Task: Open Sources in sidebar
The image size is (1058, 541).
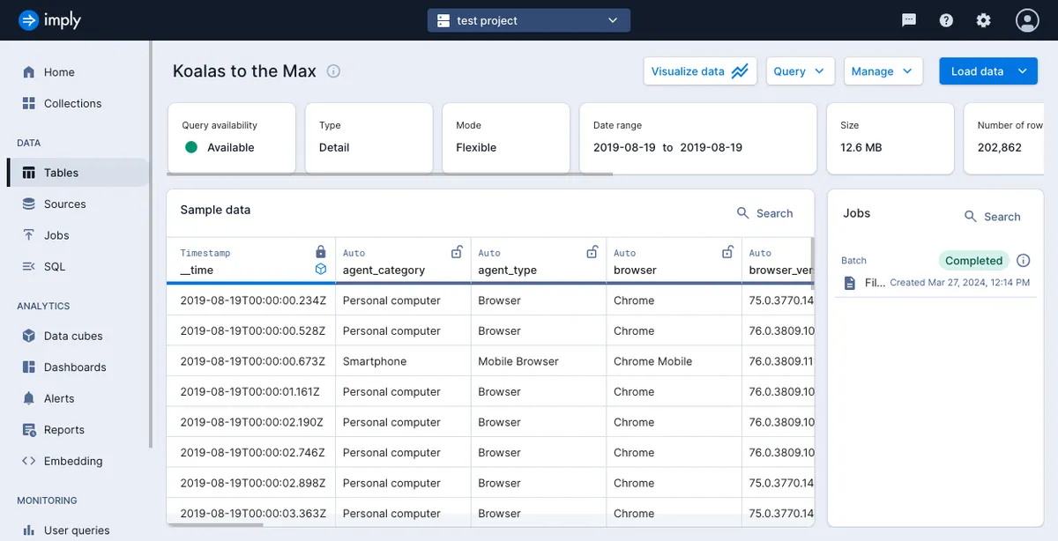Action: point(65,204)
